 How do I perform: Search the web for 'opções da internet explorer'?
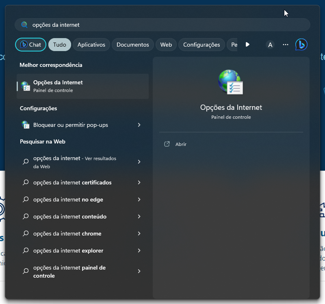pos(83,250)
